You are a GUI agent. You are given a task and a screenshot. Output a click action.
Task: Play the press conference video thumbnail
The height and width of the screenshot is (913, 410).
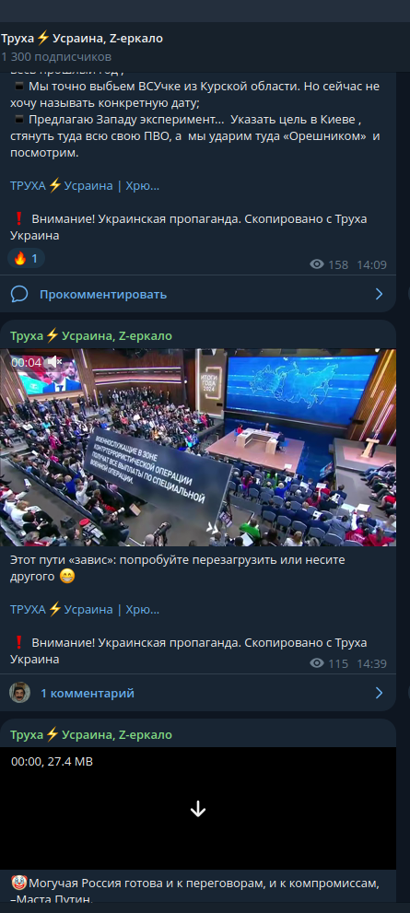198,447
